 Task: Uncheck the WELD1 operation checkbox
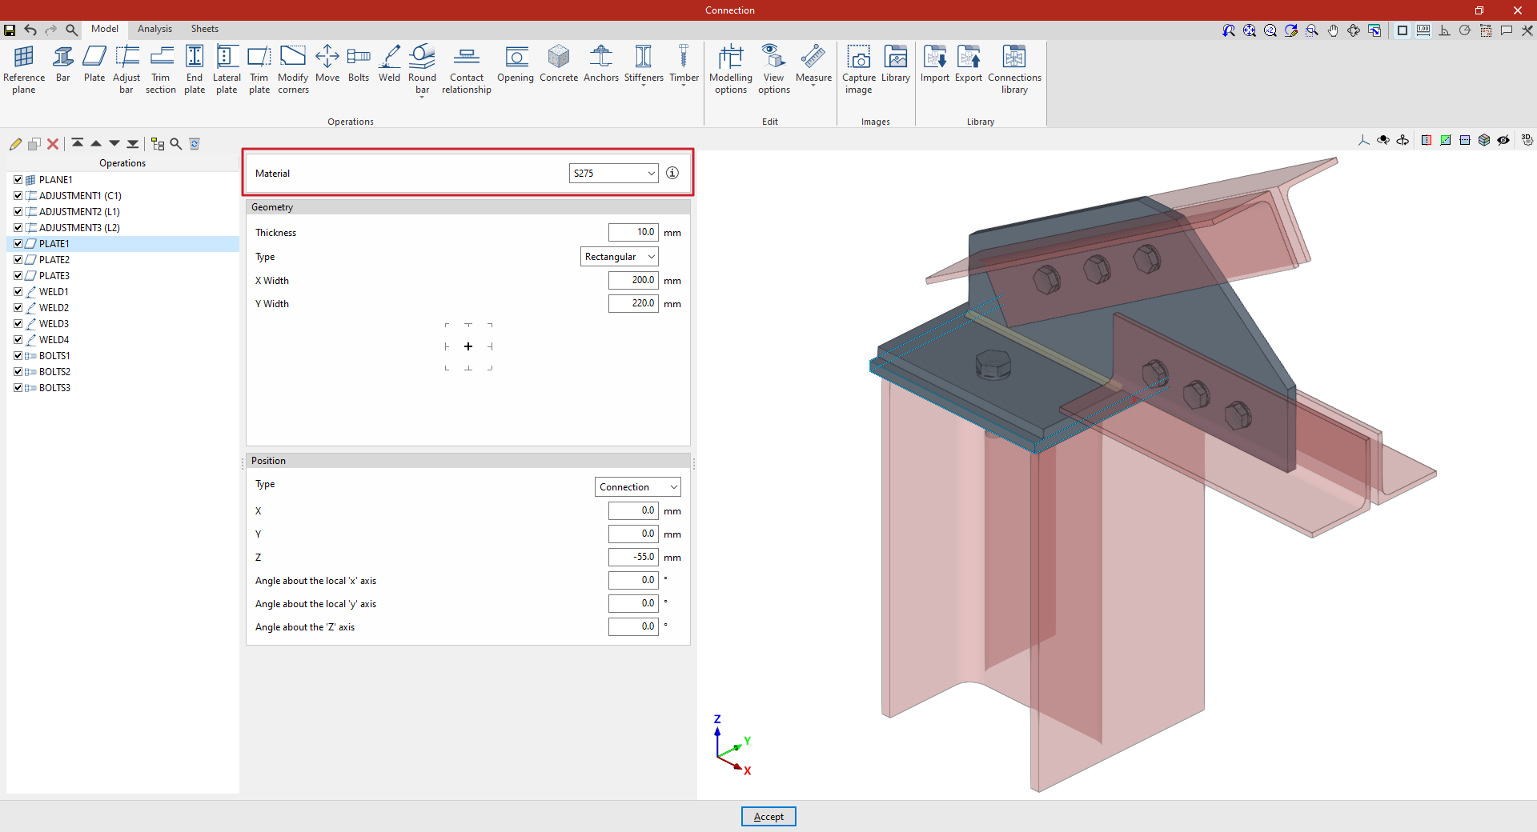coord(18,292)
